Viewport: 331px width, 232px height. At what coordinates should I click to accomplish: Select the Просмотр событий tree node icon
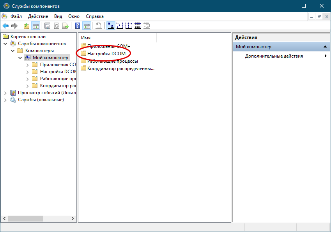point(13,93)
